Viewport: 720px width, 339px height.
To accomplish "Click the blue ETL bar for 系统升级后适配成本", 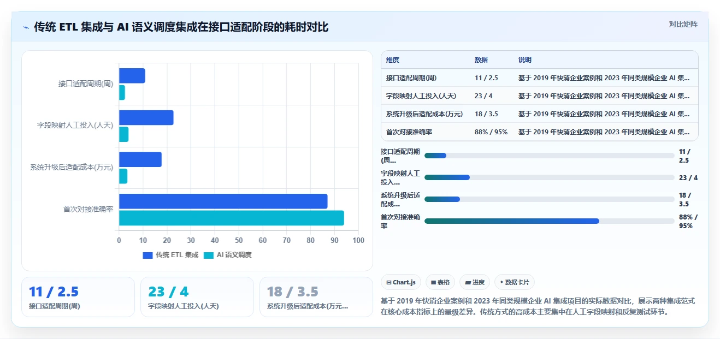I will [140, 159].
